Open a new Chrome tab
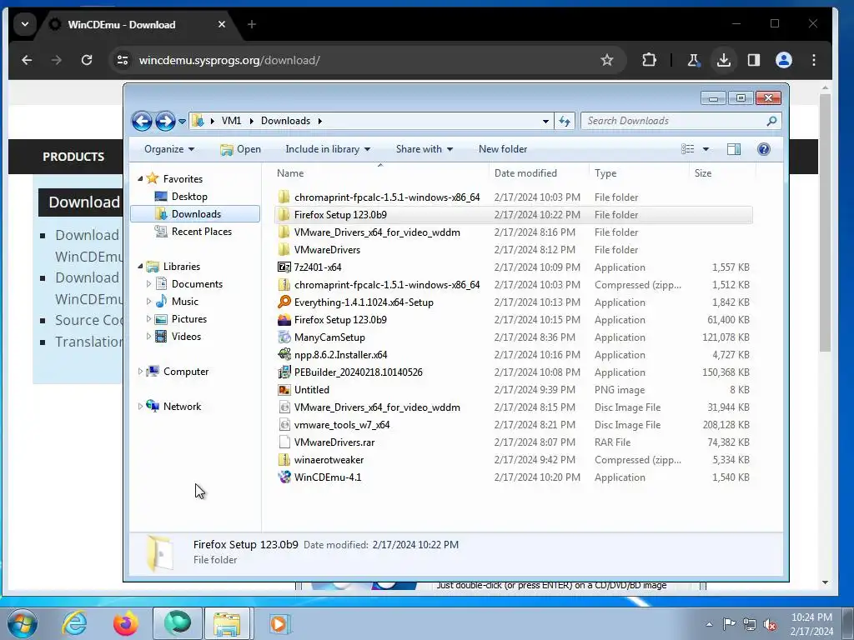The image size is (854, 640). tap(252, 24)
